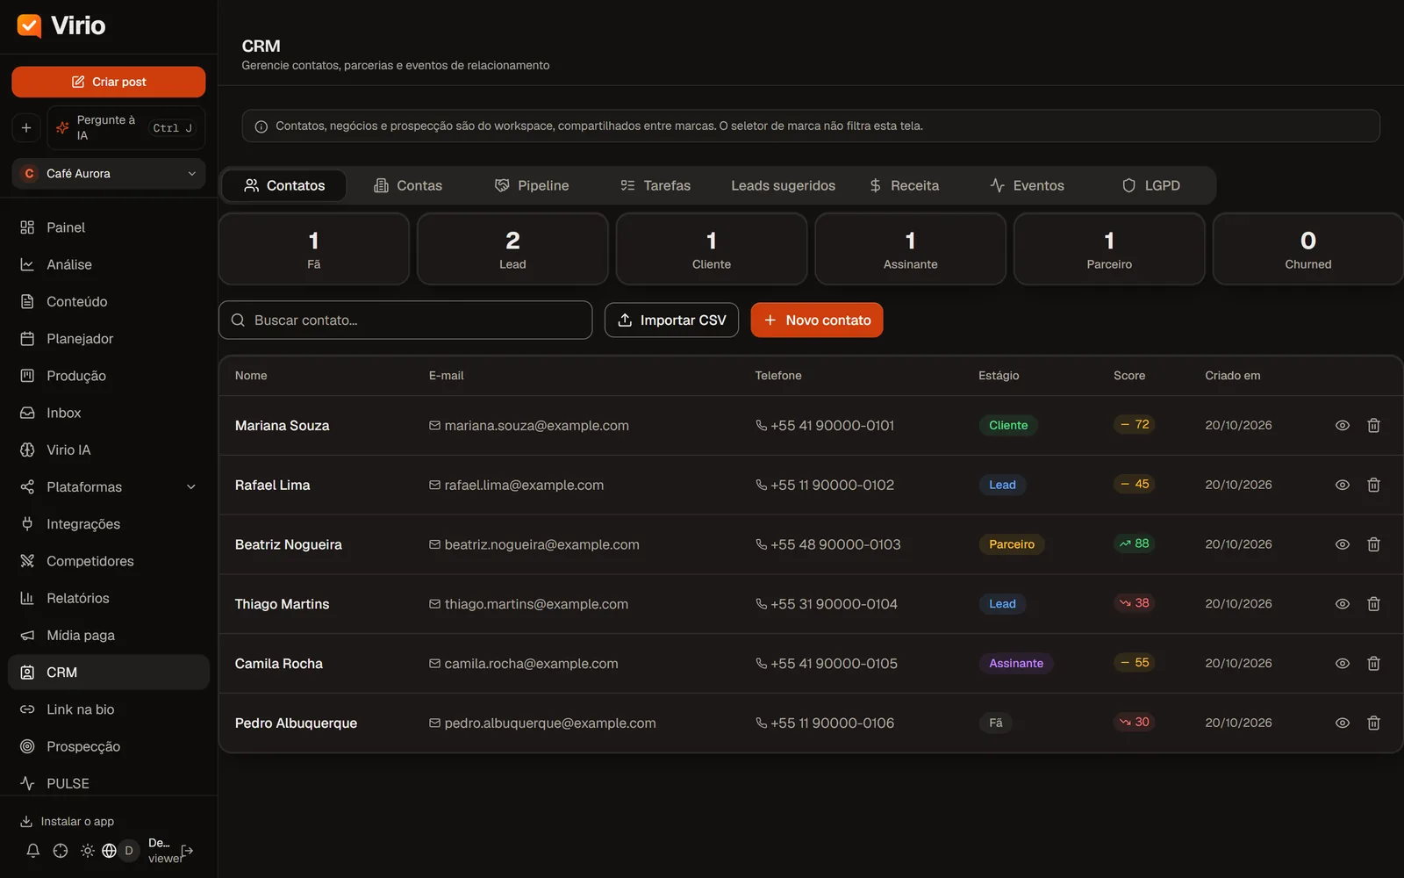
Task: View Beatriz Nogueira details via the eye icon
Action: [1343, 544]
